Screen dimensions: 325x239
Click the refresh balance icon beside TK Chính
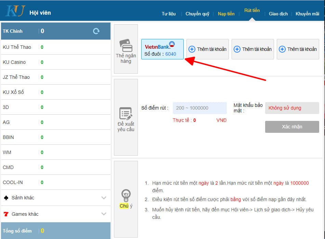click(96, 31)
